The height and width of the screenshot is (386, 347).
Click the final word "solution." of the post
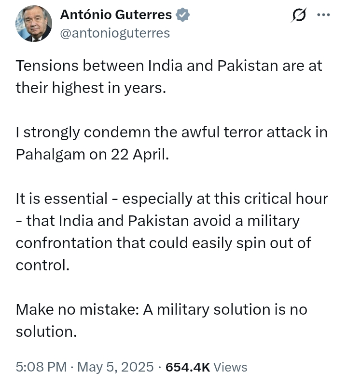tap(46, 332)
